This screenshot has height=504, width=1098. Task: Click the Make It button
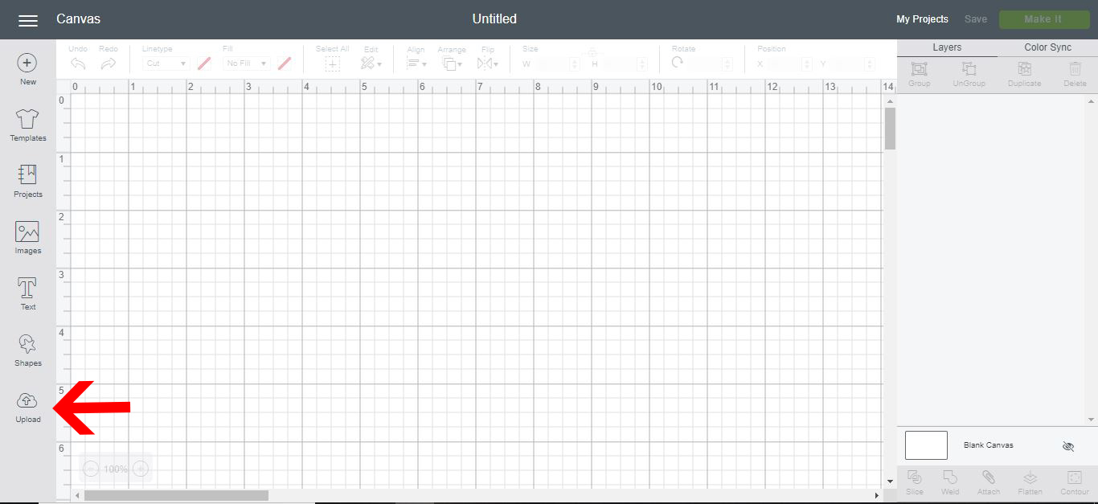point(1043,19)
